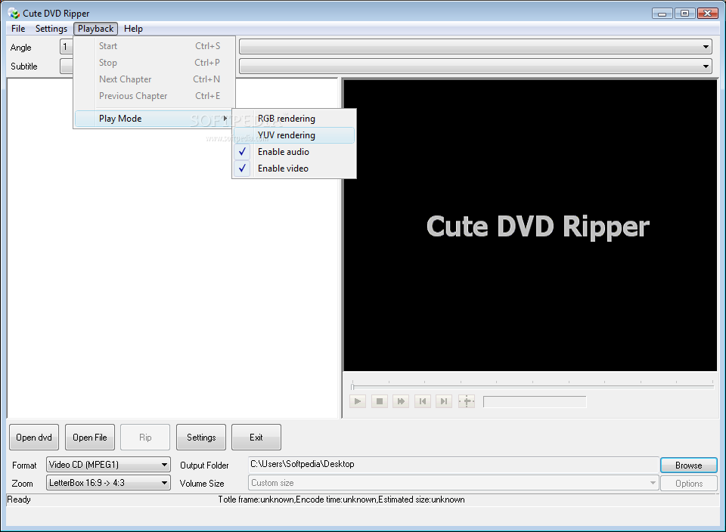Minimize the Cute DVD Ripper window
The image size is (726, 532).
(662, 14)
